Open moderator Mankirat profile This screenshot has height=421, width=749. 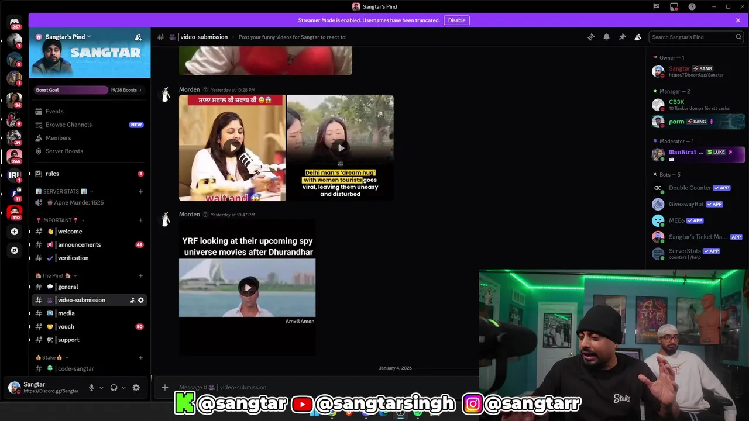[x=698, y=155]
